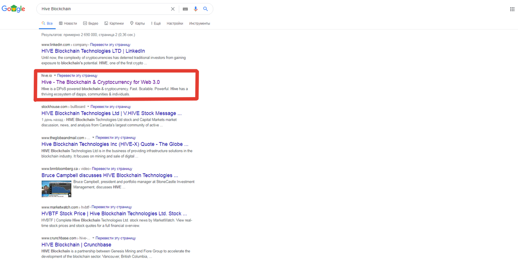Click the Google logo
The height and width of the screenshot is (262, 518).
13,9
